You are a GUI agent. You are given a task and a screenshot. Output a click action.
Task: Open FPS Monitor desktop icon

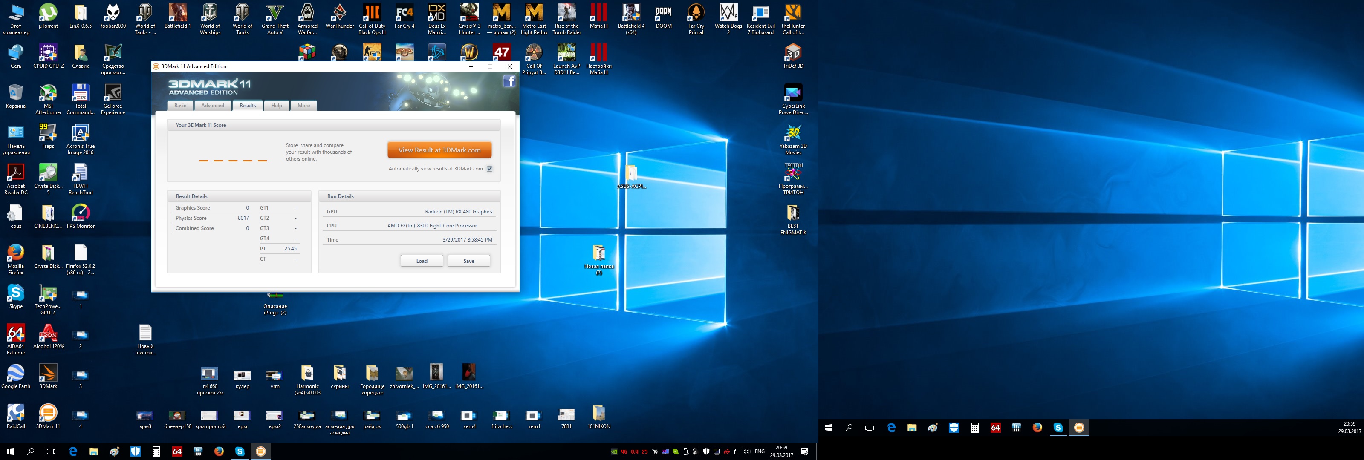[x=81, y=214]
